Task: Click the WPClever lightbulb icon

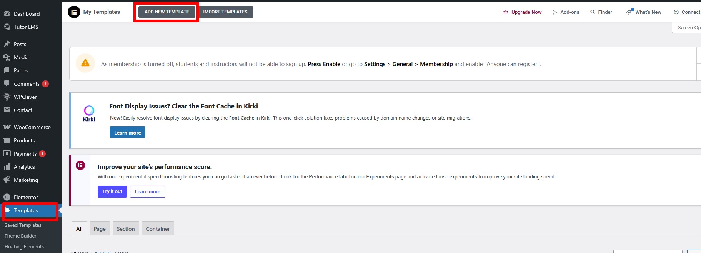Action: (7, 97)
